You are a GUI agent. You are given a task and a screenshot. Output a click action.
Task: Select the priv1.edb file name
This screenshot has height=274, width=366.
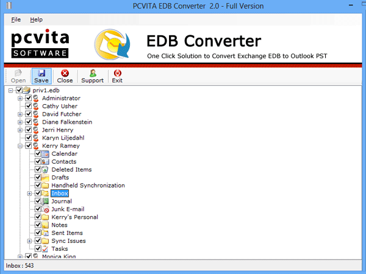(46, 90)
